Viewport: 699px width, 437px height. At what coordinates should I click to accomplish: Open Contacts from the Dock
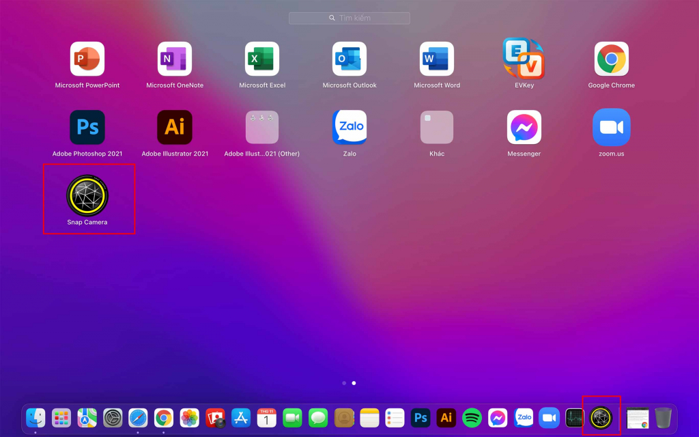tap(344, 419)
